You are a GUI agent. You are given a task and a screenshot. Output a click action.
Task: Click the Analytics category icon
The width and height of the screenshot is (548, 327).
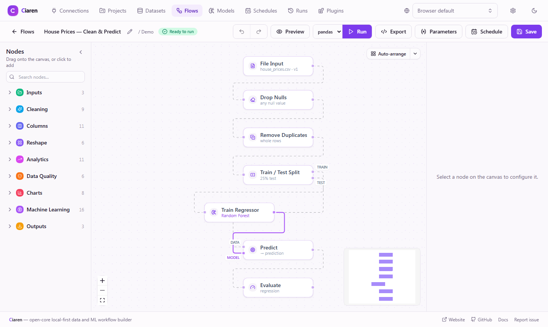pyautogui.click(x=20, y=159)
